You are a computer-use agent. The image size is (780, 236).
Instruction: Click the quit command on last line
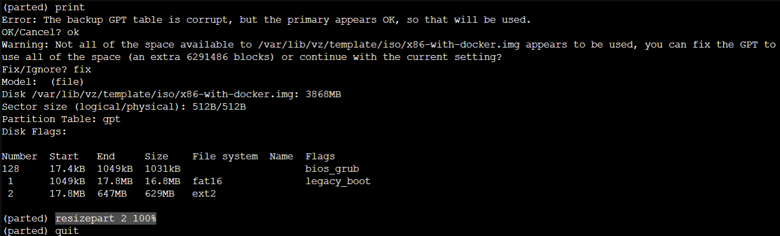coord(67,231)
